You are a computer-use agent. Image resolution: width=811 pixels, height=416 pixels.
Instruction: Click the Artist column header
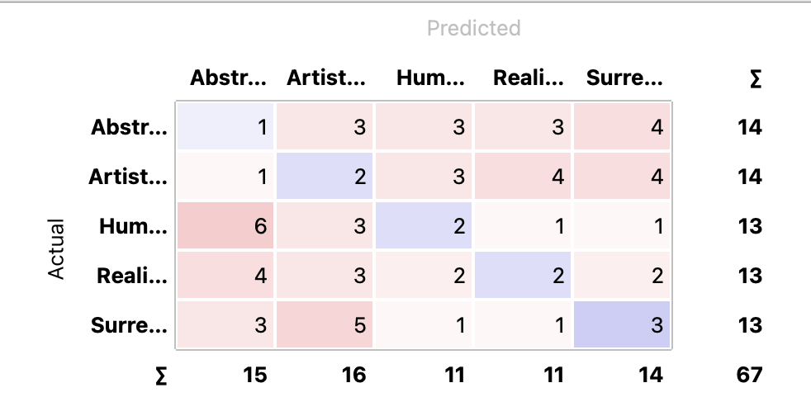click(x=326, y=78)
